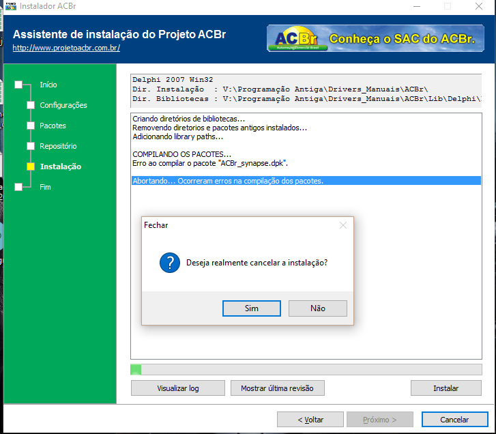Click the white Início step marker
The image size is (496, 434).
18,85
